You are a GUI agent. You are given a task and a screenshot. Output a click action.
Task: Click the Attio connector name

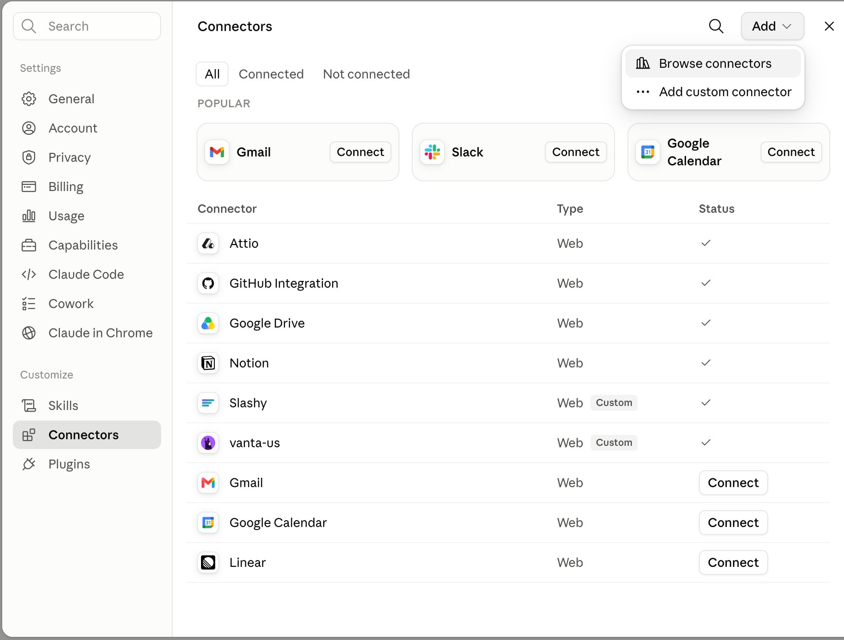coord(244,243)
